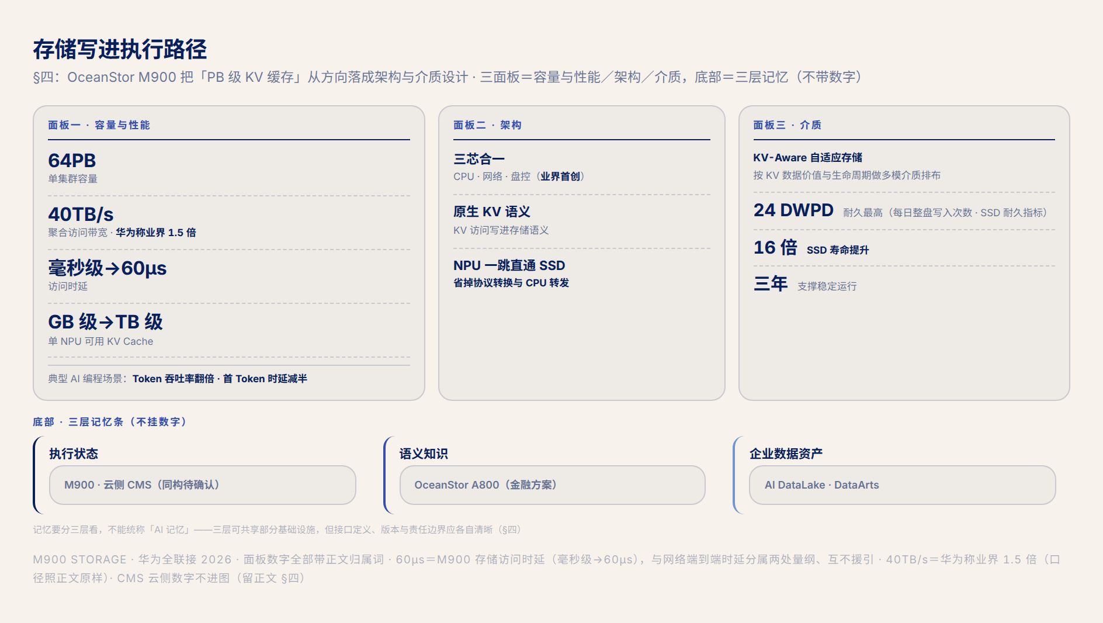Click the heading 语义知识
The width and height of the screenshot is (1103, 623).
point(424,454)
